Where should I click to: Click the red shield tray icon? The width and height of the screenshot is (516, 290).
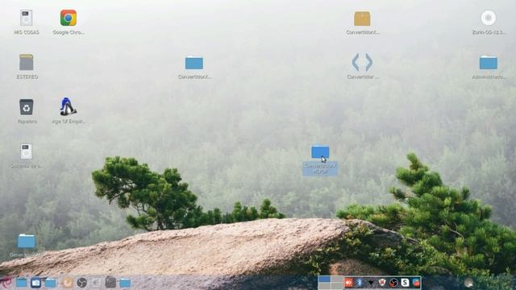[382, 283]
